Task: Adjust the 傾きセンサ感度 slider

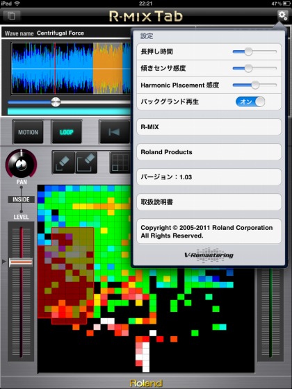Action: [x=254, y=69]
